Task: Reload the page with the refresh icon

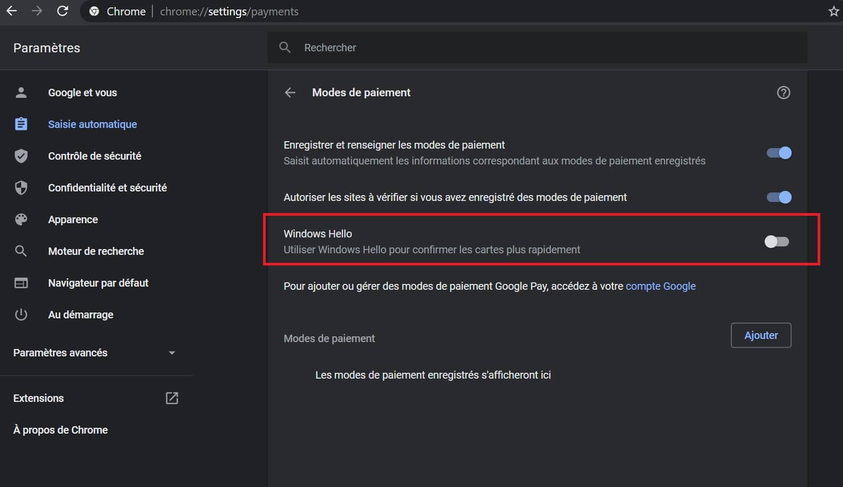Action: [x=62, y=11]
